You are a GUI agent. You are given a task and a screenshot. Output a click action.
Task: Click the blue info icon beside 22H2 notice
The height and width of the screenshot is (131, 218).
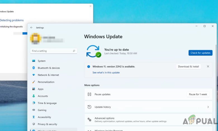tap(89, 67)
